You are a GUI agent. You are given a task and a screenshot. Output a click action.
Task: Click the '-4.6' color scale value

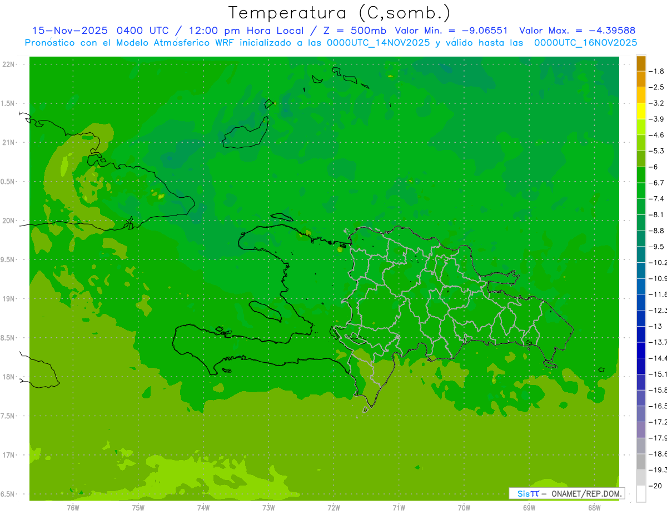point(656,135)
